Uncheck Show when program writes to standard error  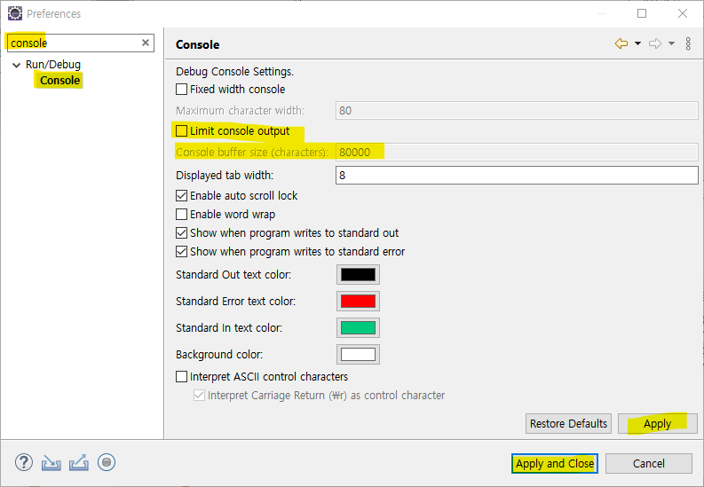(181, 252)
